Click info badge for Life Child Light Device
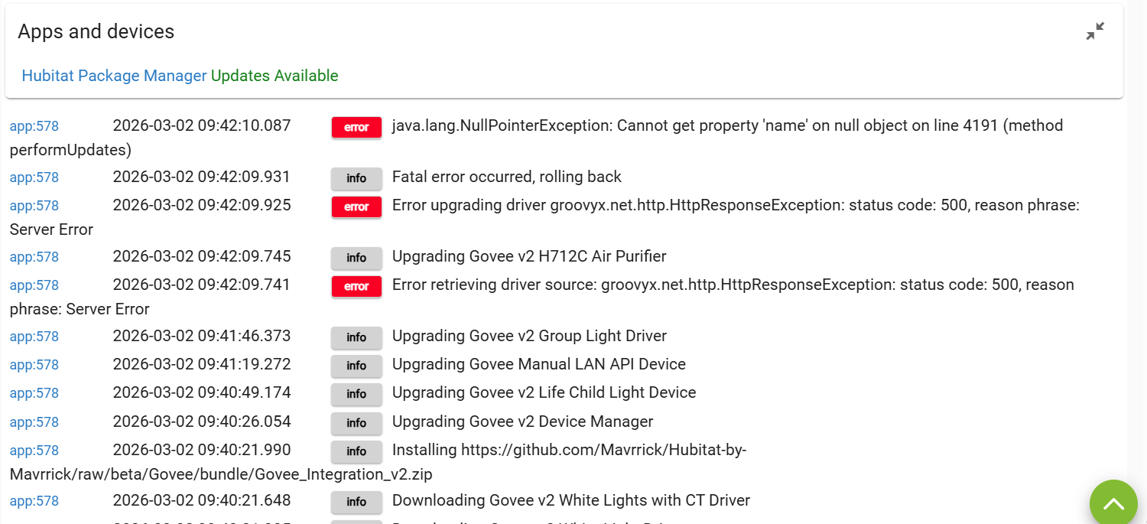1147x524 pixels. [x=356, y=394]
